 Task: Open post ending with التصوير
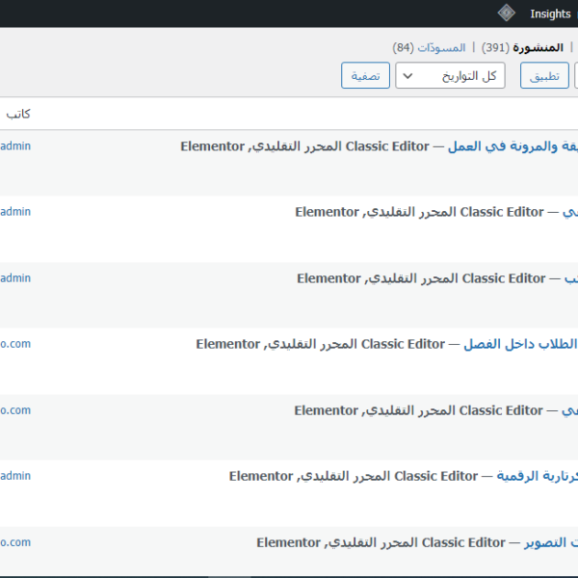[551, 542]
